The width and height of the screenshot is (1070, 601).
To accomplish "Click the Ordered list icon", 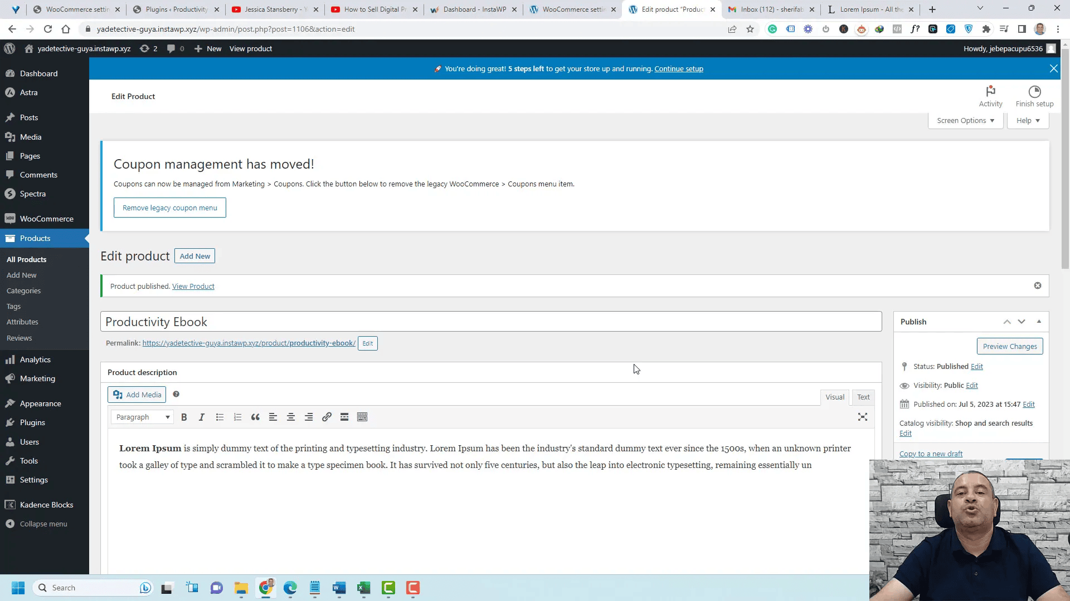I will click(237, 417).
